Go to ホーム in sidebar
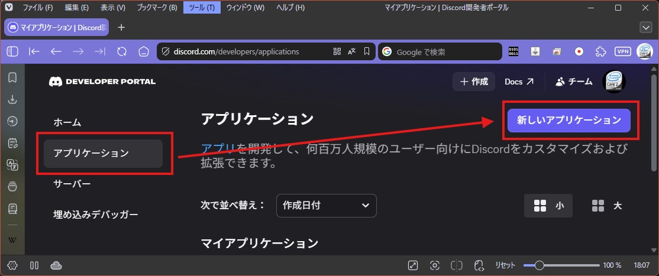The height and width of the screenshot is (276, 659). (x=67, y=123)
